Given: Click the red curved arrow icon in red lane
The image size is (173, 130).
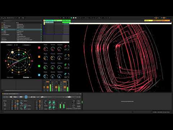Looking at the screenshot, I should 66,46.
